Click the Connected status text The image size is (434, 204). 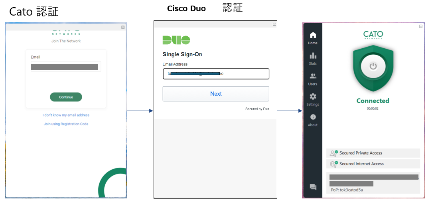(x=373, y=101)
